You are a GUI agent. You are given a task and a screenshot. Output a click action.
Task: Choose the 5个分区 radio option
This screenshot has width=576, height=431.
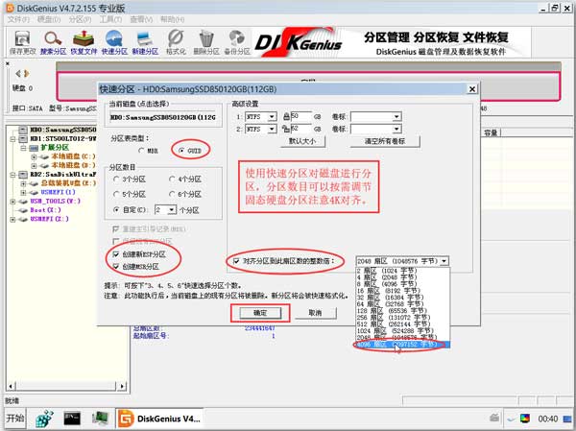pos(116,194)
